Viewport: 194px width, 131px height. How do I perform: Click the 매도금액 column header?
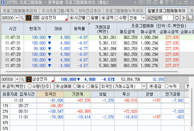pos(127,32)
